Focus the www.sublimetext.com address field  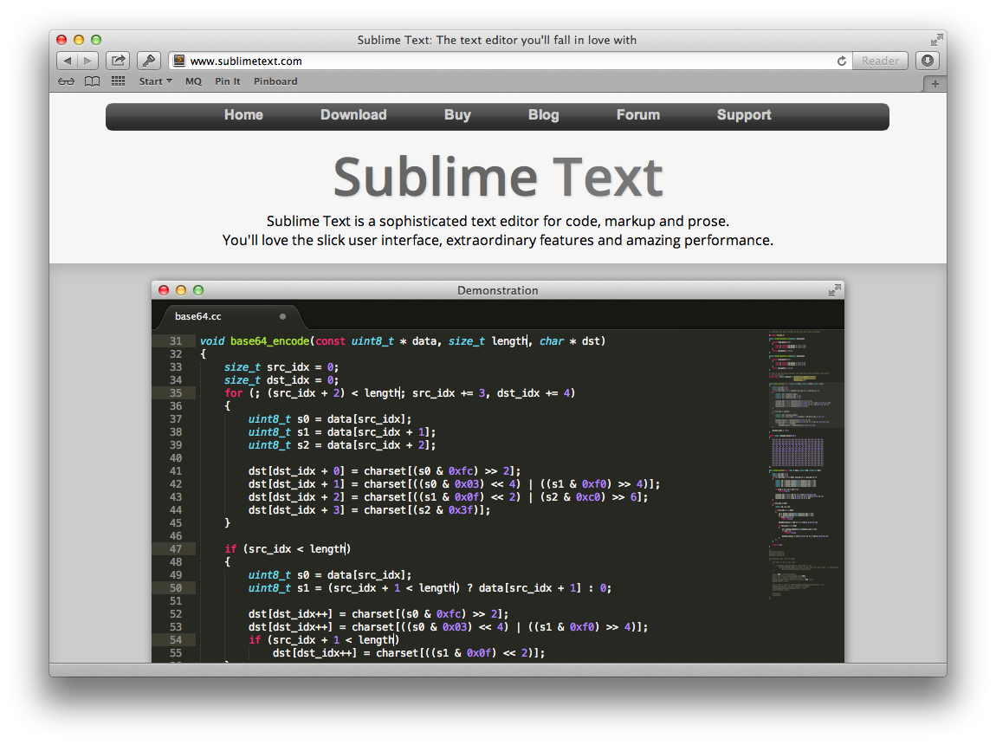[x=501, y=61]
